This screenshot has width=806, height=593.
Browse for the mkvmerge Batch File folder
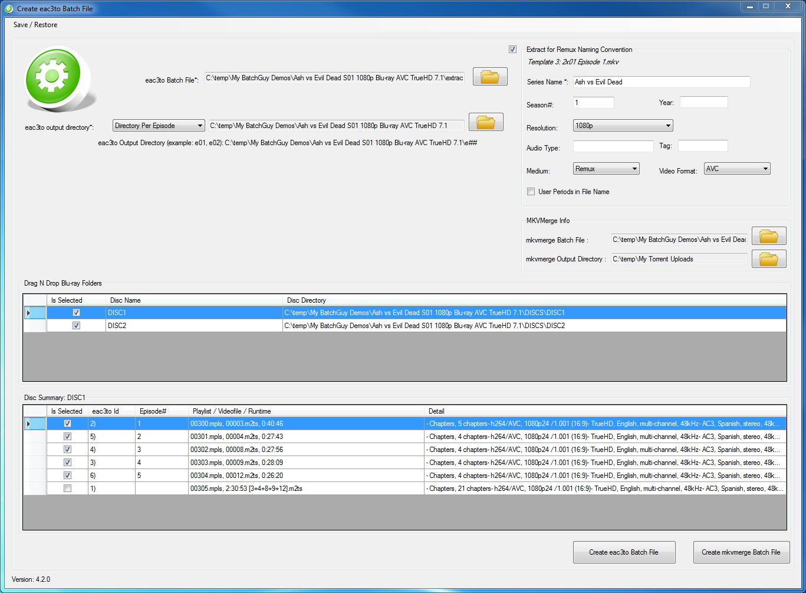[x=769, y=236]
